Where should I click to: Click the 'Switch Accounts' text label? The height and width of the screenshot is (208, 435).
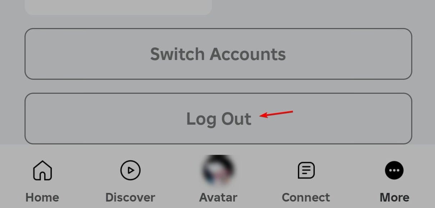click(218, 54)
